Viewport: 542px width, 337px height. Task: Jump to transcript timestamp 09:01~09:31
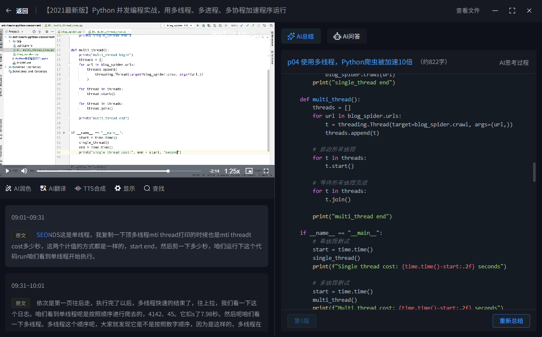click(28, 217)
